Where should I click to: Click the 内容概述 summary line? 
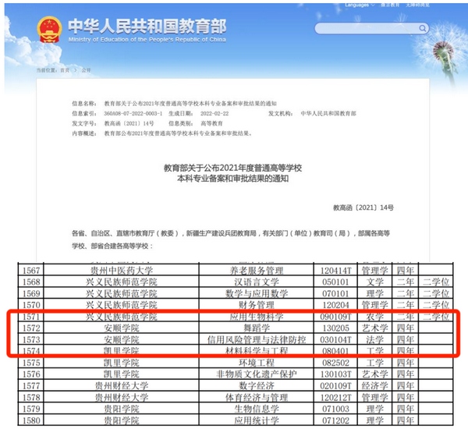(162, 133)
